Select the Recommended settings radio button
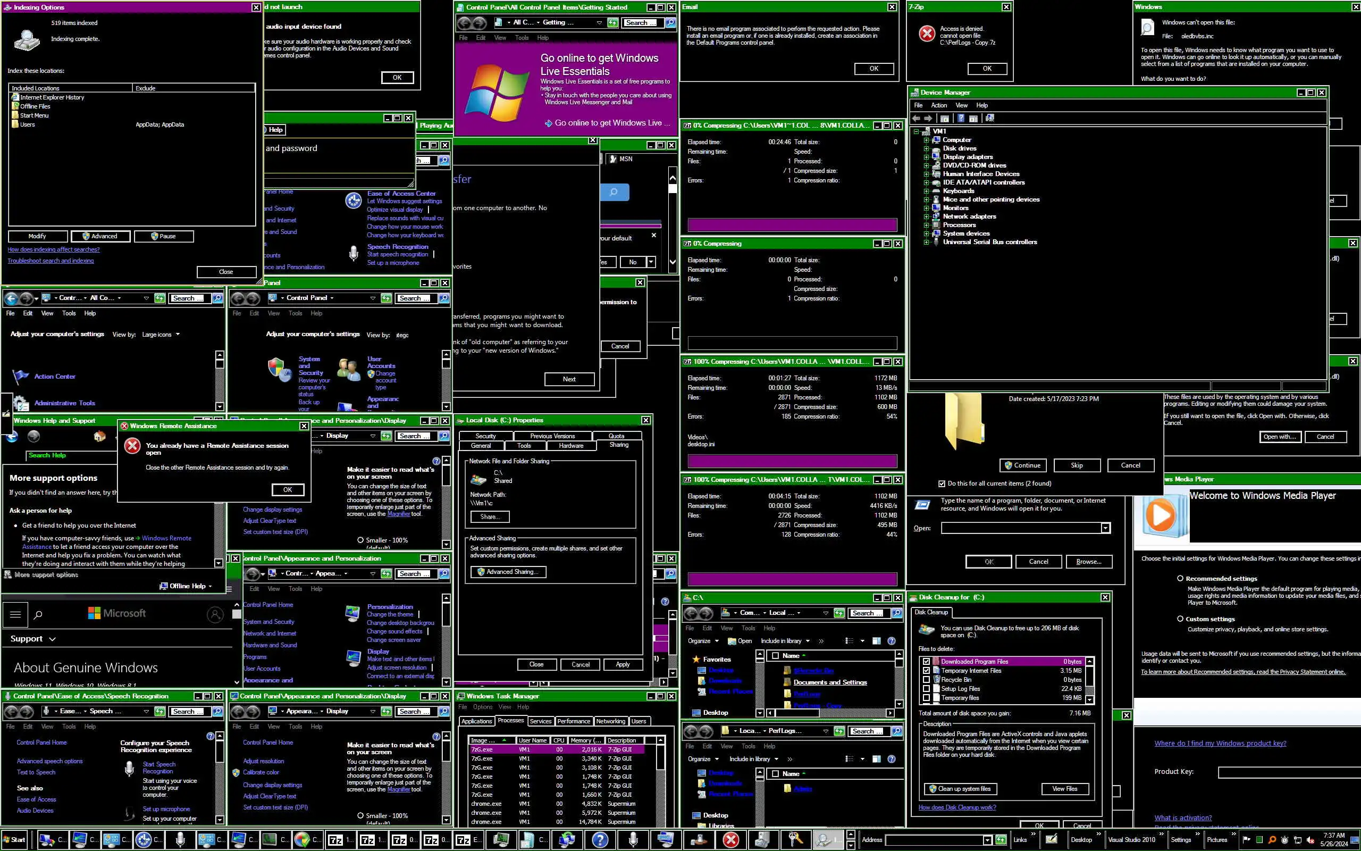 click(1180, 578)
